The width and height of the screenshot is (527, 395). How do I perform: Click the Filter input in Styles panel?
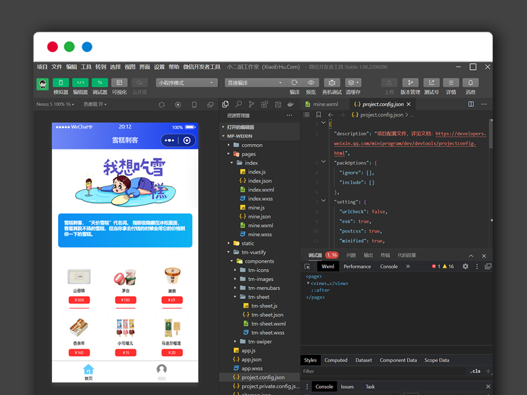coord(382,371)
